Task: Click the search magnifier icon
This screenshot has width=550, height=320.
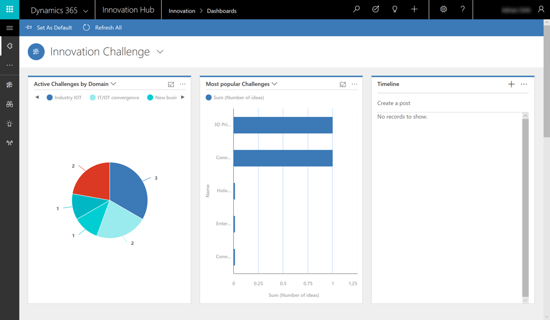Action: pos(356,9)
